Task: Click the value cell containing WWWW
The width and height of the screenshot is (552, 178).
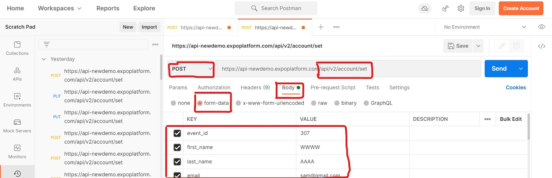Action: (x=353, y=147)
